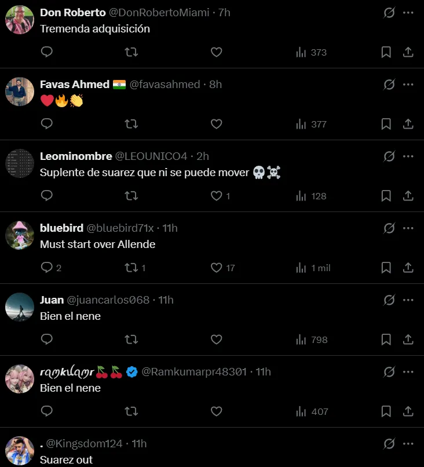Like bluebird's 'Must start over Allende' tweet
Screen dimensions: 424x467
pyautogui.click(x=217, y=268)
